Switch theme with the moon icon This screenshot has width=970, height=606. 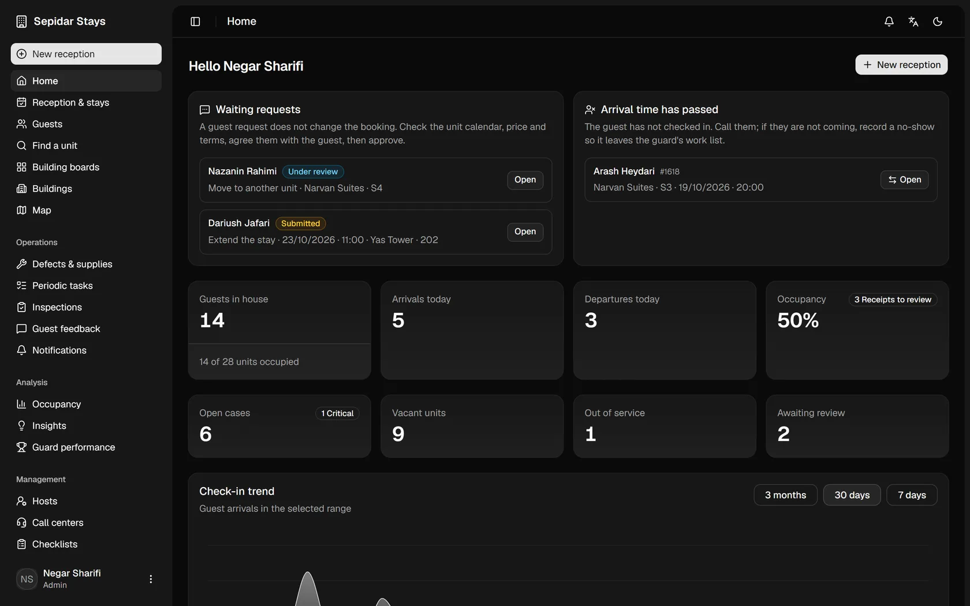pyautogui.click(x=938, y=21)
